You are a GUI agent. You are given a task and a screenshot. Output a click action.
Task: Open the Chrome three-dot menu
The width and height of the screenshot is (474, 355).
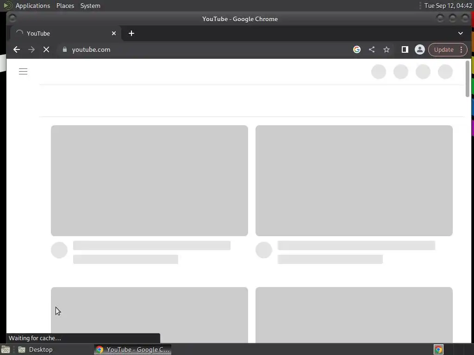[x=462, y=49]
